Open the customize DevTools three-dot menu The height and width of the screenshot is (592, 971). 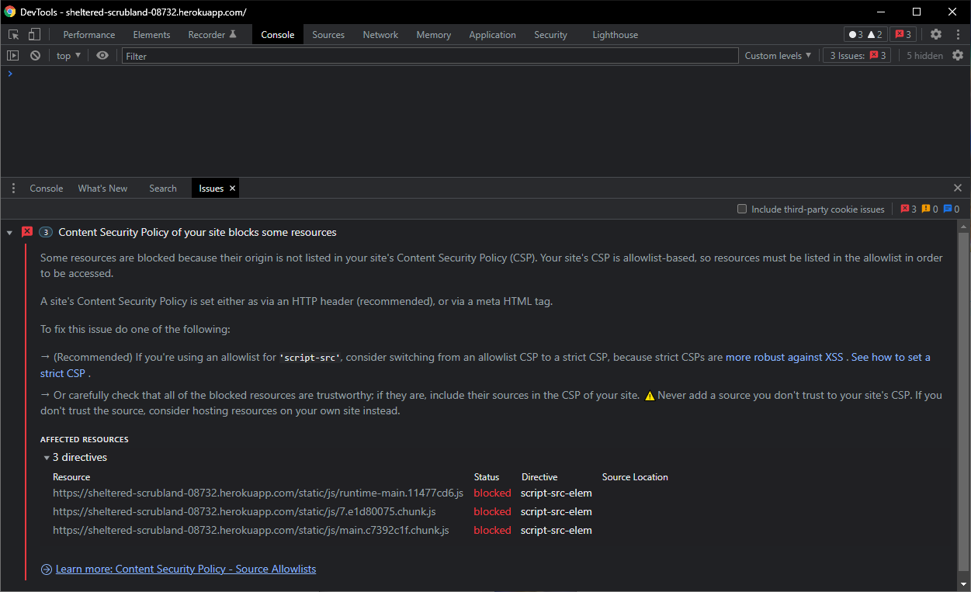(956, 34)
